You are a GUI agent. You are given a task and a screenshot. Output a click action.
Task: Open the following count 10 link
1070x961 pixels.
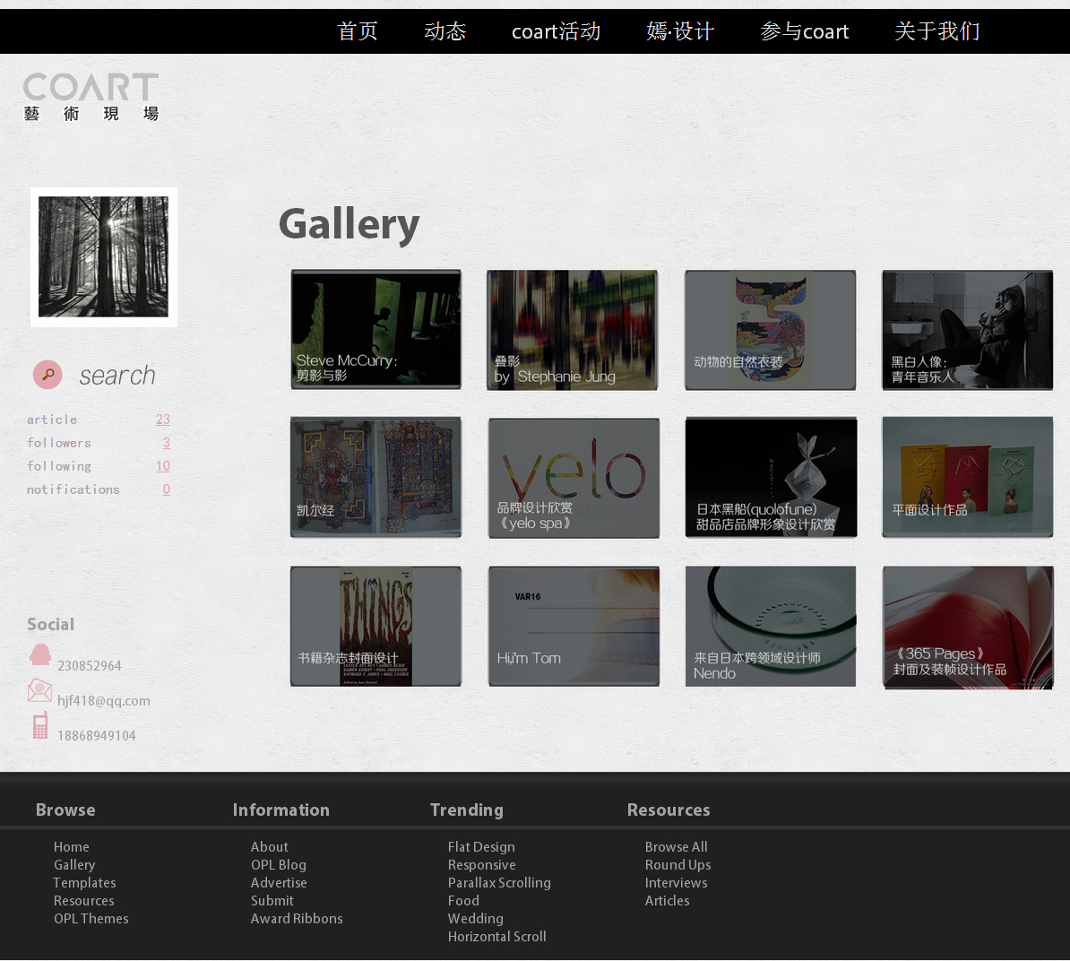pos(162,465)
